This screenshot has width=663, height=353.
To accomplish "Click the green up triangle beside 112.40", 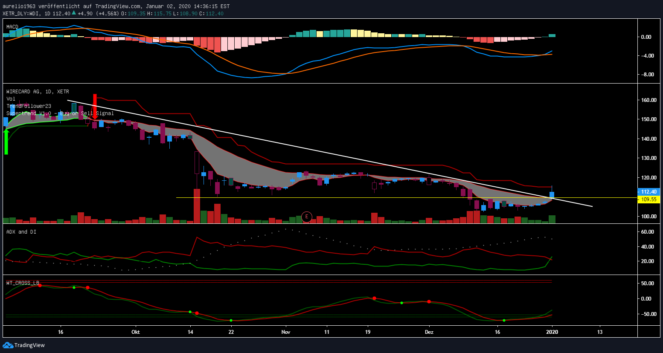I will (74, 13).
